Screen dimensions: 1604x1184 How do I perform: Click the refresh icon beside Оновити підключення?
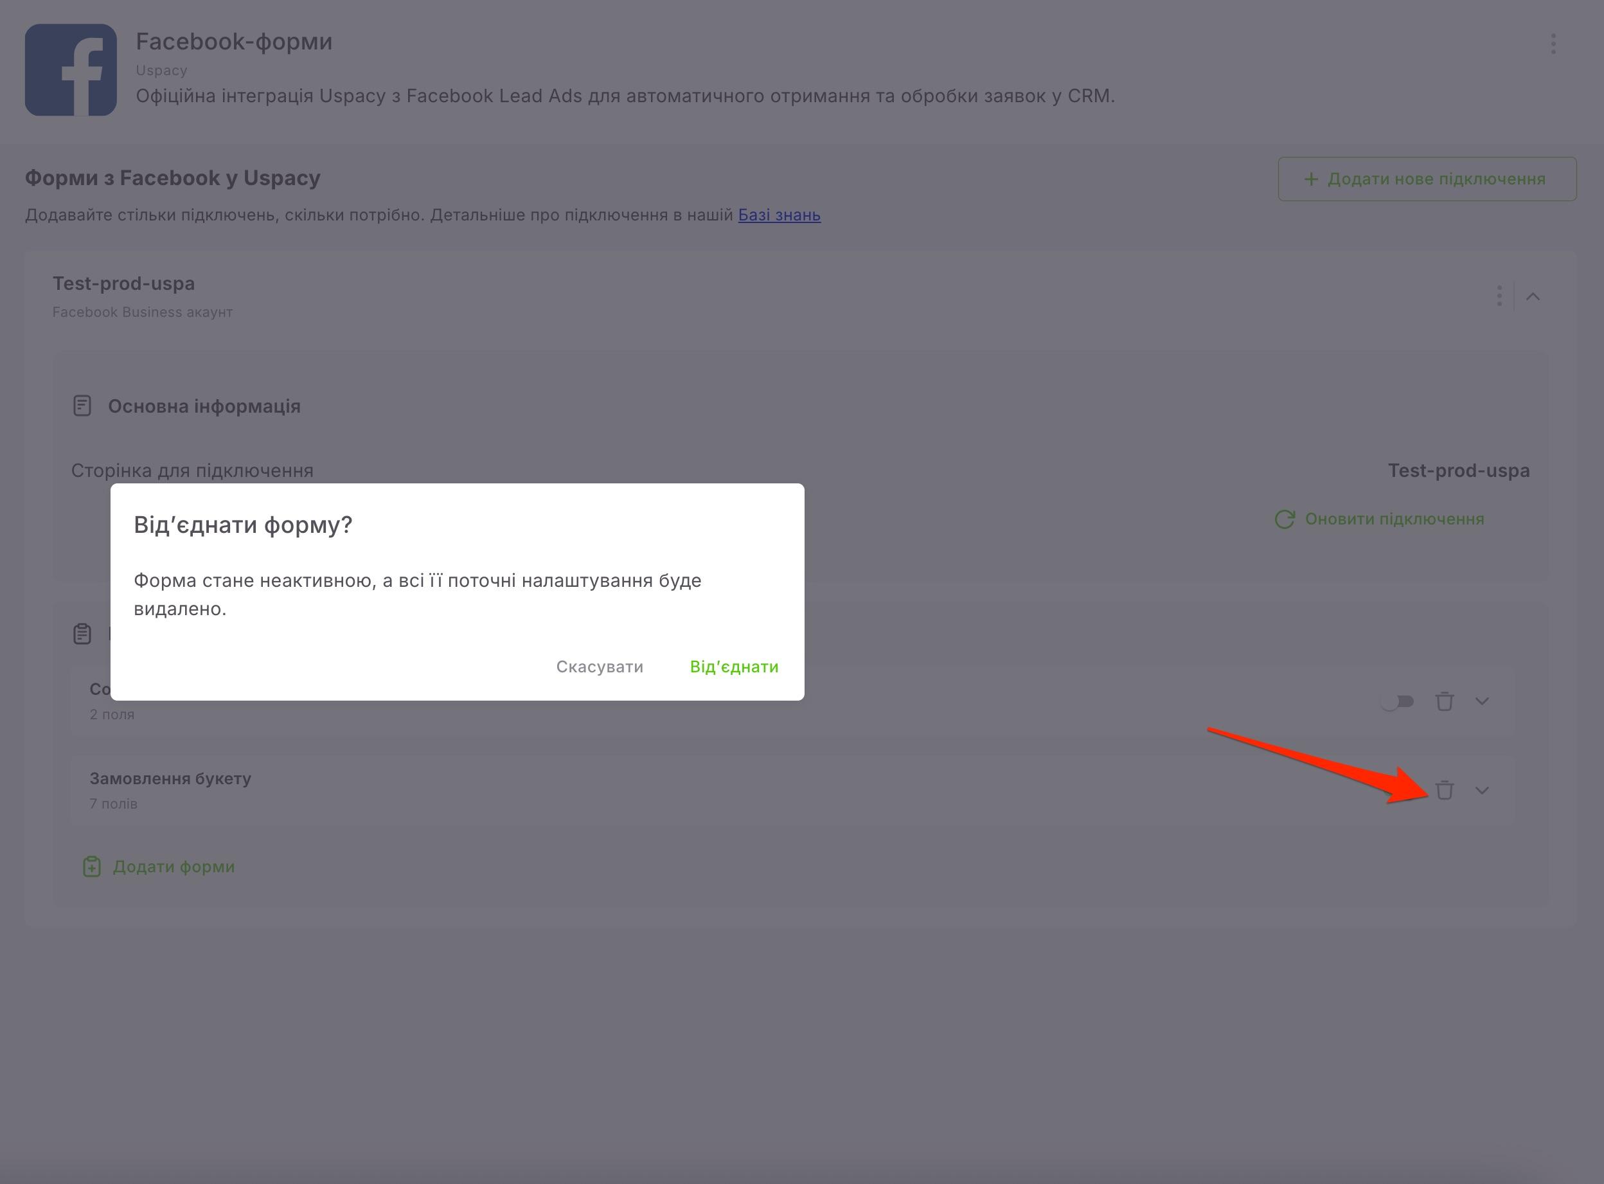pos(1285,519)
